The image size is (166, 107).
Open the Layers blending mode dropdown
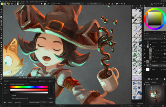[153, 36]
